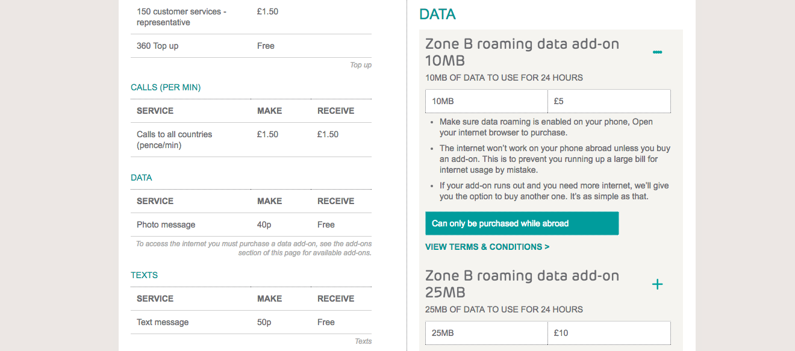795x351 pixels.
Task: Select the Zone B roaming data add-on 25MB title
Action: [522, 284]
